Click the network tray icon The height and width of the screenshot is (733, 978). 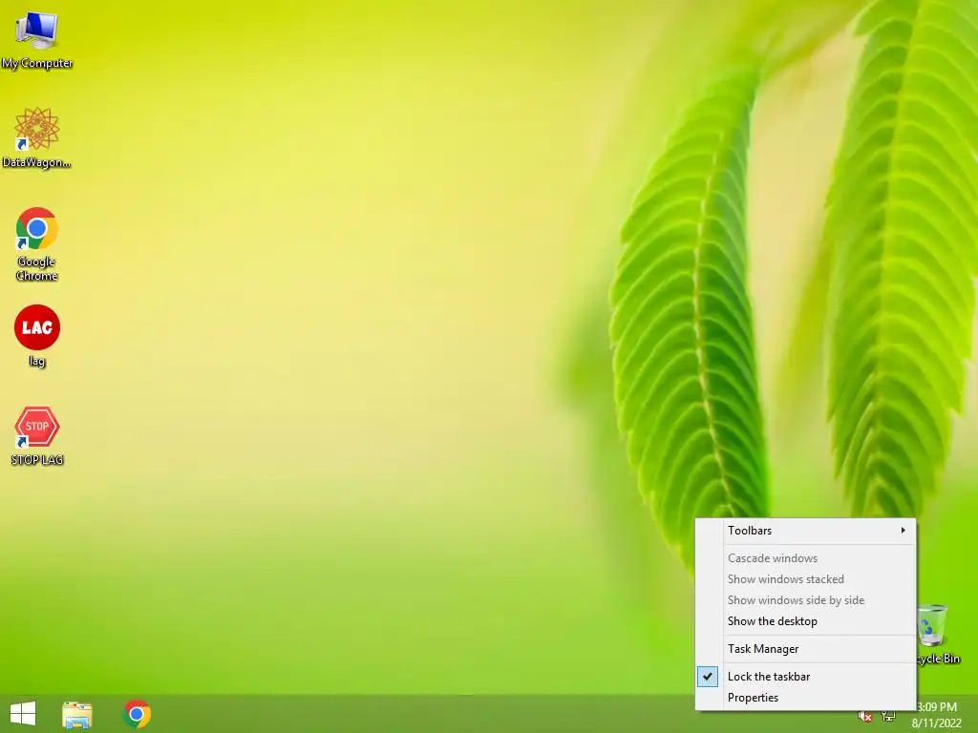pos(887,716)
